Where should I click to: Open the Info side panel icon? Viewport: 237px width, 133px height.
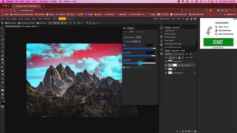click(x=161, y=28)
